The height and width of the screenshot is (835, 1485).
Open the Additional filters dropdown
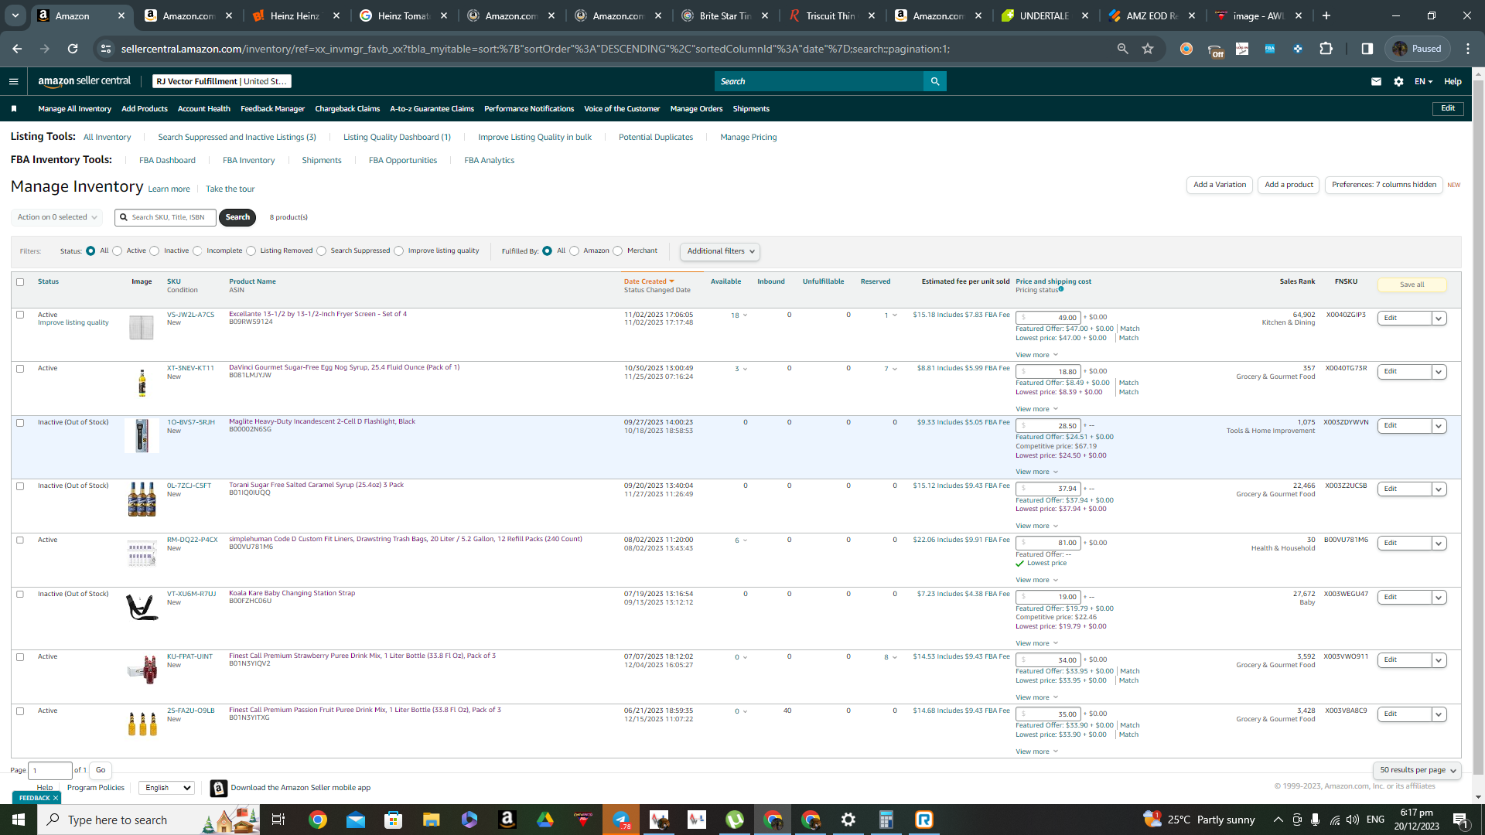(x=719, y=251)
